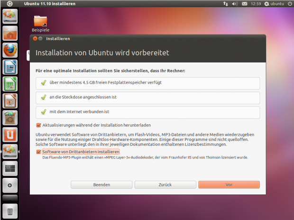The width and height of the screenshot is (294, 220).
Task: Open the messaging mail indicator
Action: 244,4
